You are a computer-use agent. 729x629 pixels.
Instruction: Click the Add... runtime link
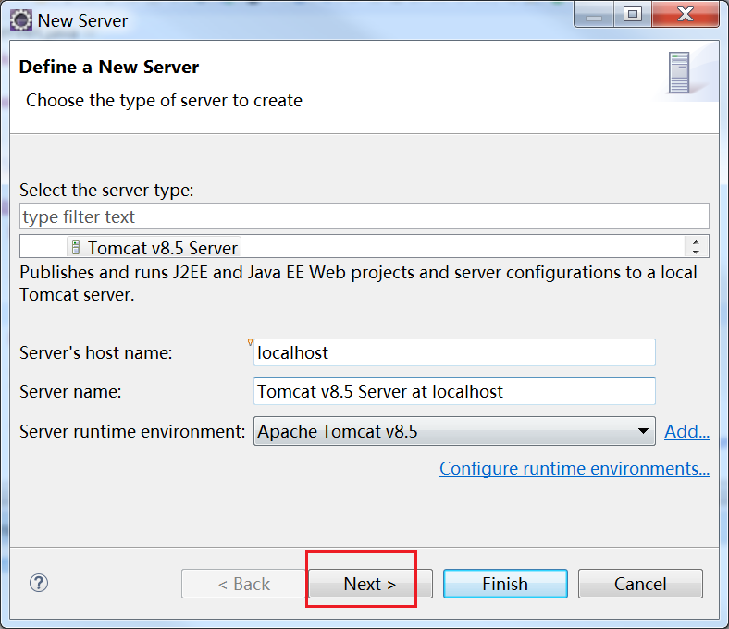(686, 431)
